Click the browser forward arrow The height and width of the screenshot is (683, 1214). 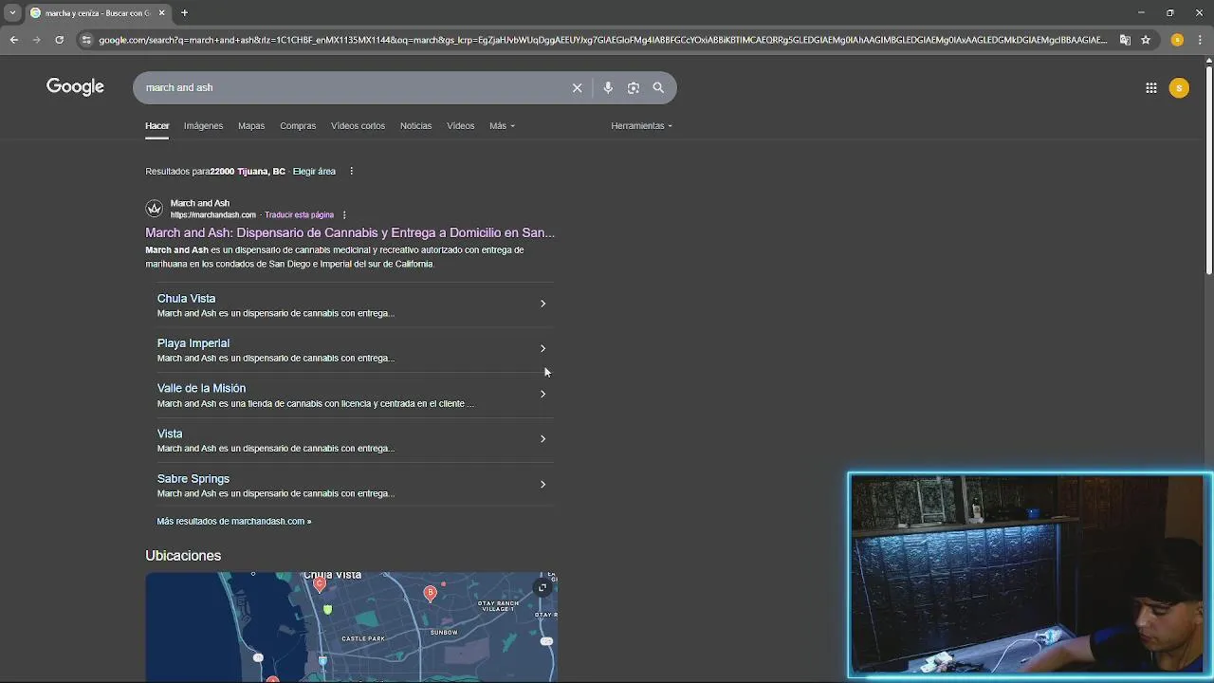36,40
